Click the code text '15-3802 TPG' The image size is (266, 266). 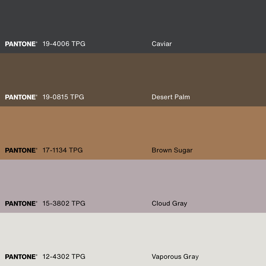64,203
